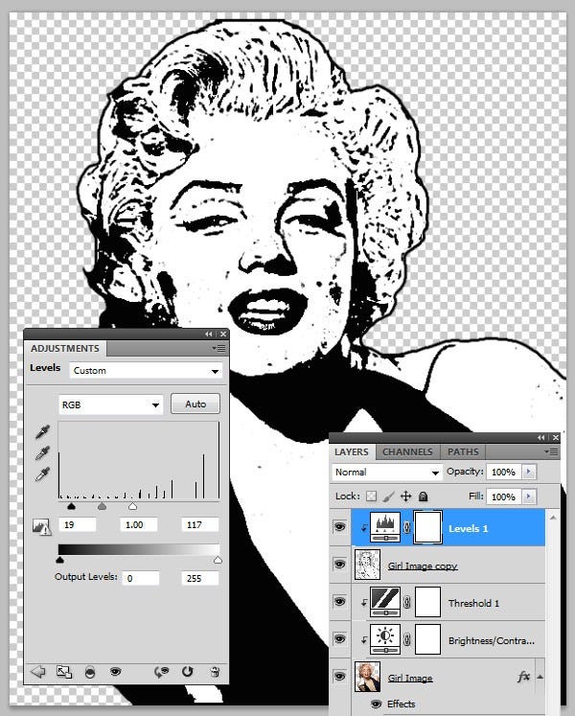Open Opacity slider arrow
This screenshot has width=575, height=716.
pos(529,472)
